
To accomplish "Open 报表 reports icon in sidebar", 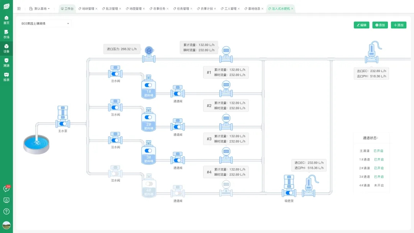I will [6, 76].
